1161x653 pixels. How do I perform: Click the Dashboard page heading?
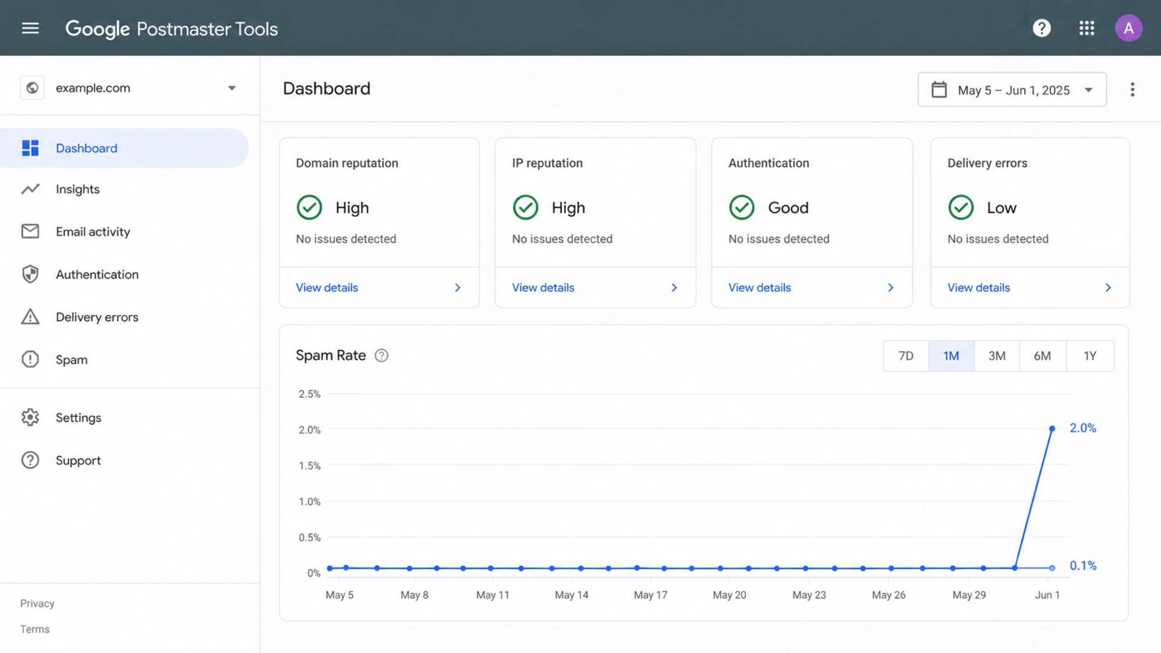[327, 89]
